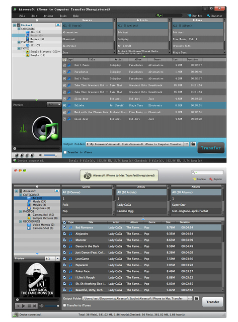This screenshot has height=322, width=238.
Task: Open the Tools menu
Action: pyautogui.click(x=63, y=16)
